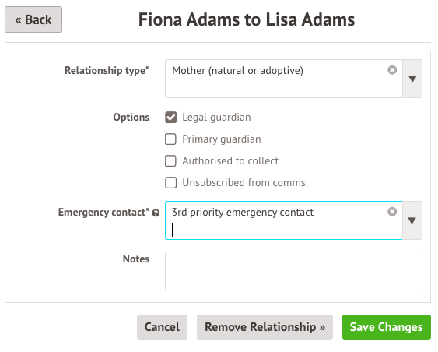
Task: Check Unsubscribed from comms. option
Action: pos(170,182)
